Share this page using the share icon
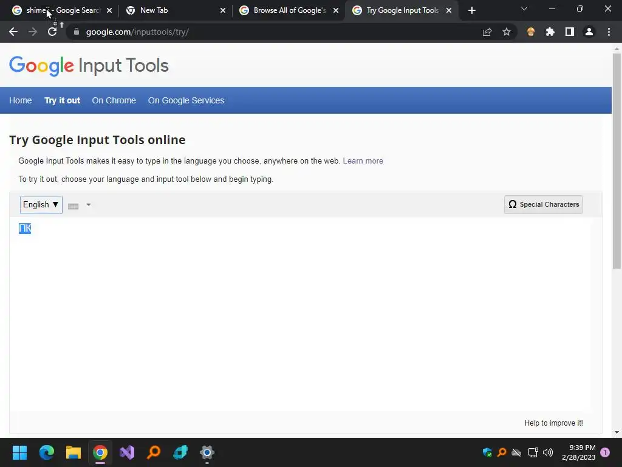Viewport: 622px width, 467px height. (487, 32)
